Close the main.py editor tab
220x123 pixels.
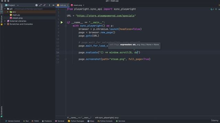(68, 5)
